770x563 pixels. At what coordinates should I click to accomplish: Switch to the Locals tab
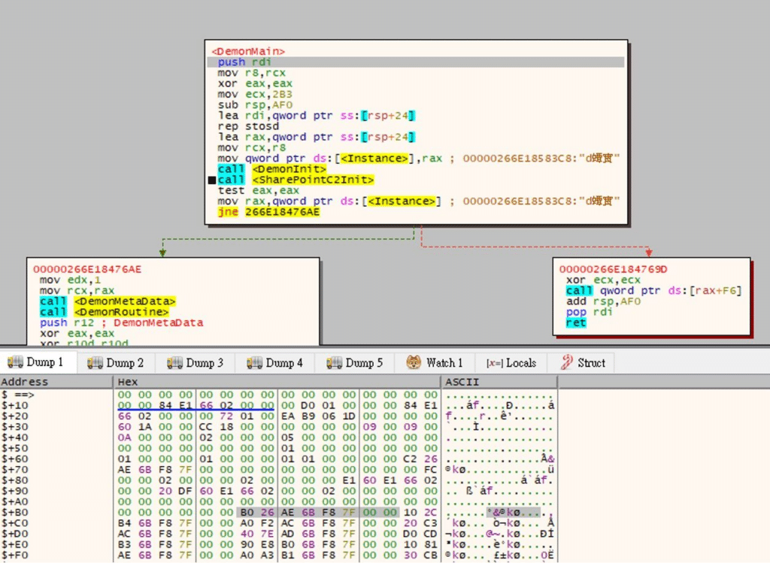pyautogui.click(x=511, y=363)
